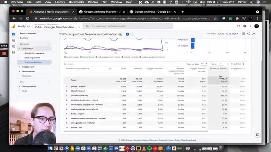Open the Advertising icon in left rail
This screenshot has width=271, height=152.
[13, 46]
